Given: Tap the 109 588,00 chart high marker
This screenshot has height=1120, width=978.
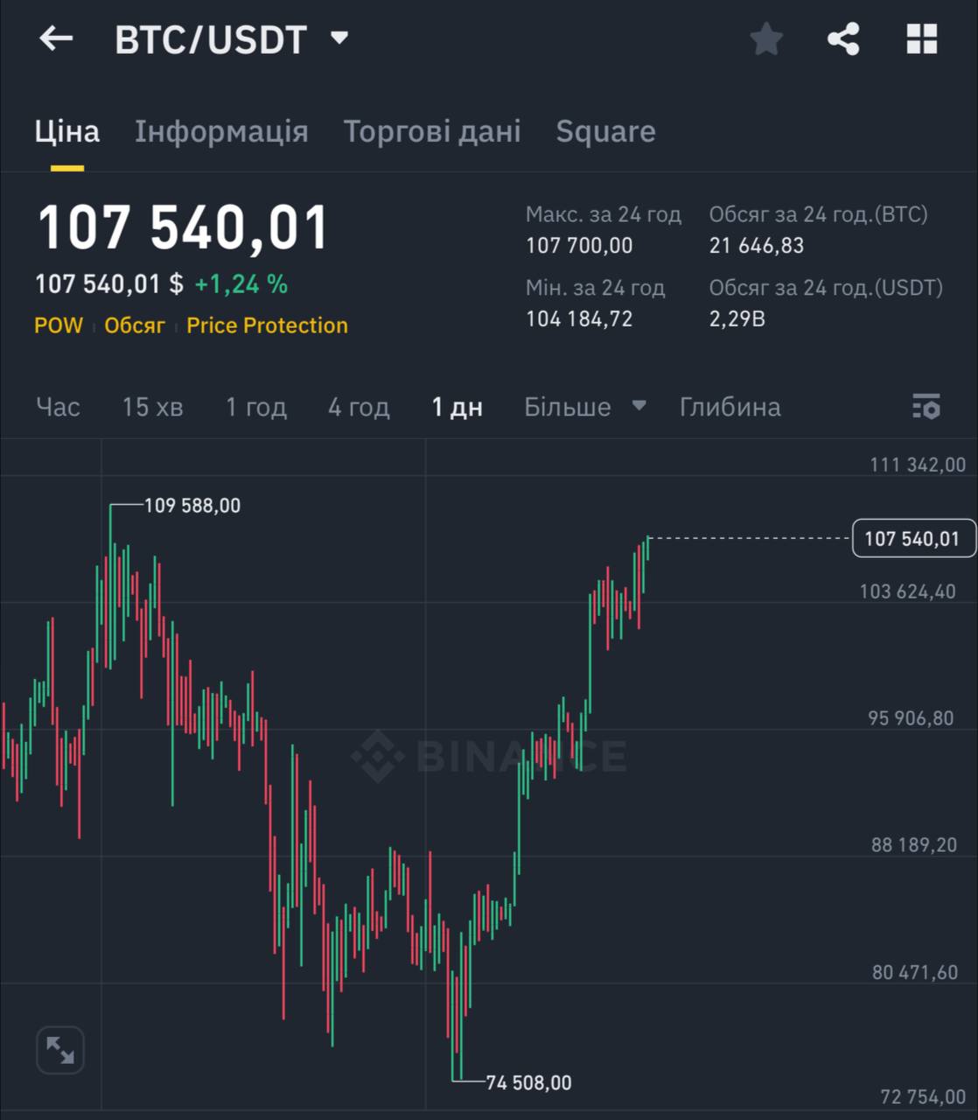Looking at the screenshot, I should [x=192, y=506].
